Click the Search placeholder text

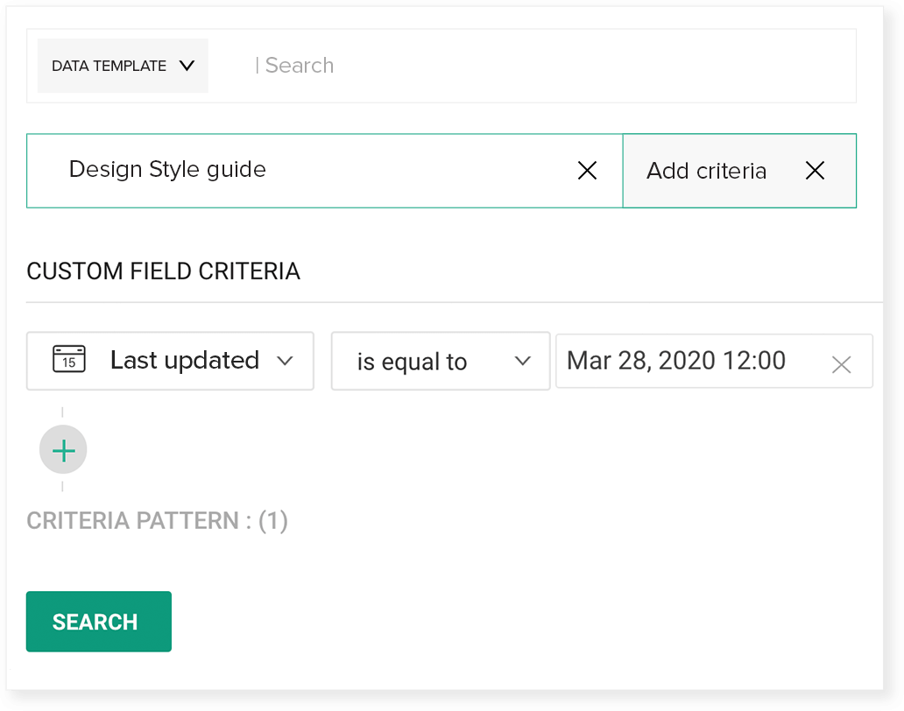click(299, 66)
